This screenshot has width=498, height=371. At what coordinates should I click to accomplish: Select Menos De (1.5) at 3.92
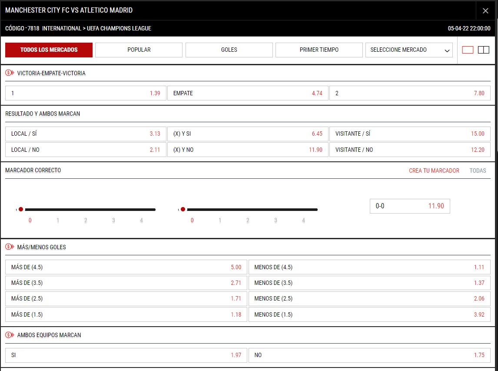tap(369, 314)
